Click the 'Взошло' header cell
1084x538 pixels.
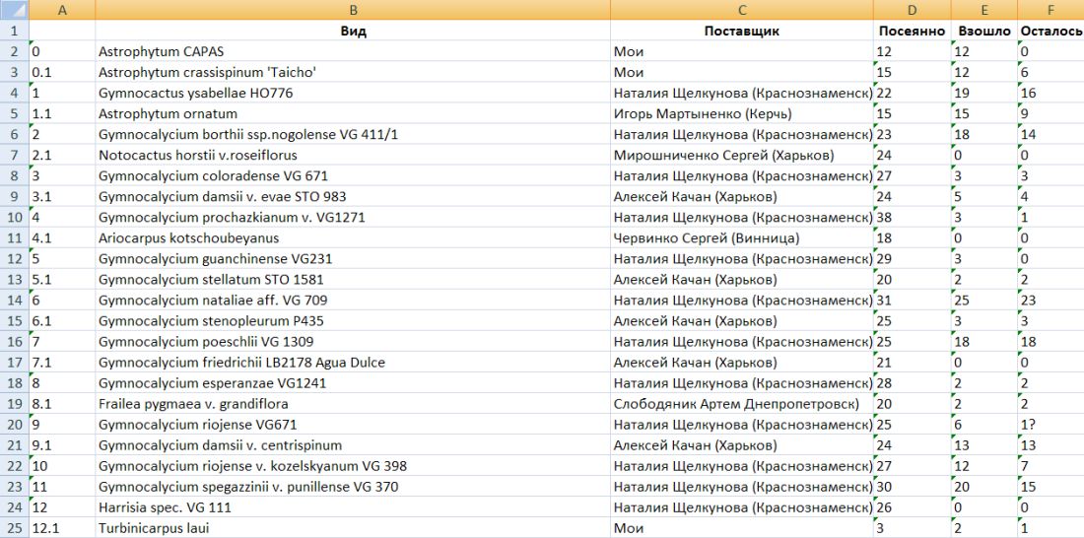click(984, 31)
